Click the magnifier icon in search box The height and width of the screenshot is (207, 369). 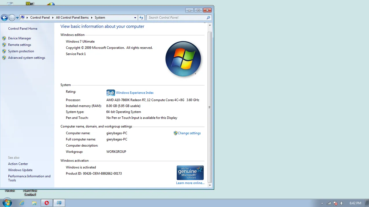[x=208, y=18]
